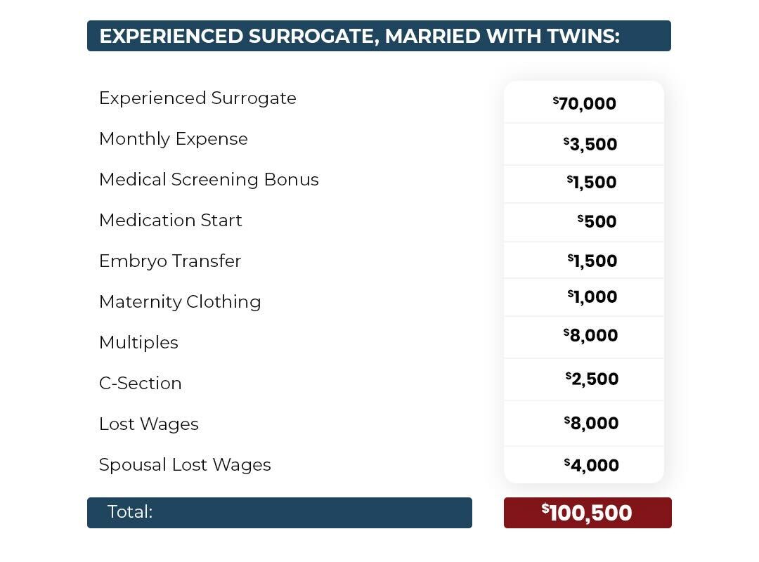Select the Experienced Surrogate row label
Image resolution: width=759 pixels, height=562 pixels.
(197, 98)
